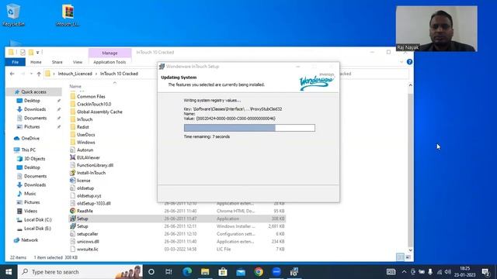497x279 pixels.
Task: Open Microsoft Store from the taskbar
Action: pos(223,272)
